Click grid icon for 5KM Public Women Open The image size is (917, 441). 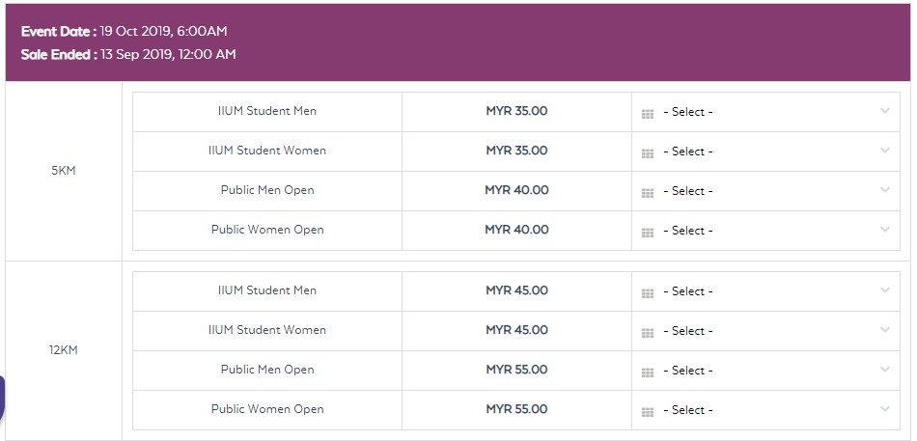click(x=648, y=232)
